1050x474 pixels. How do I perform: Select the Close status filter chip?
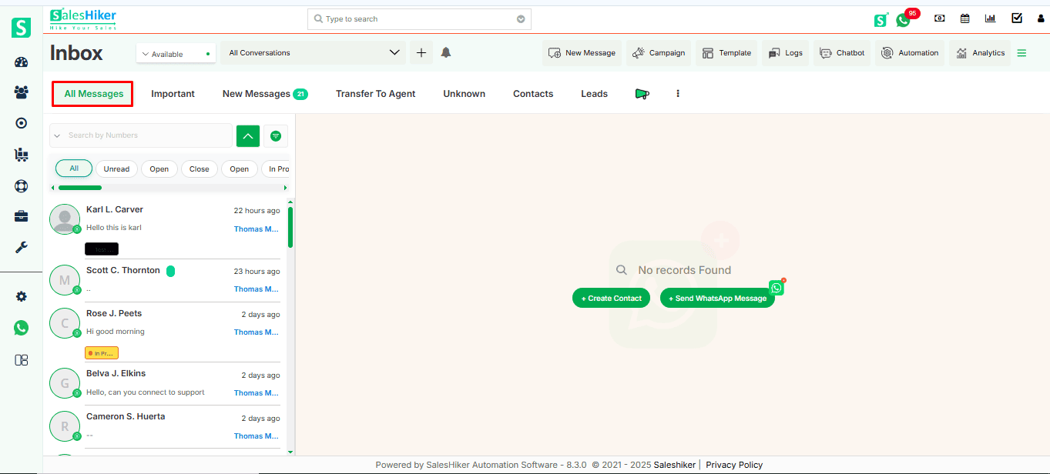[x=199, y=169]
